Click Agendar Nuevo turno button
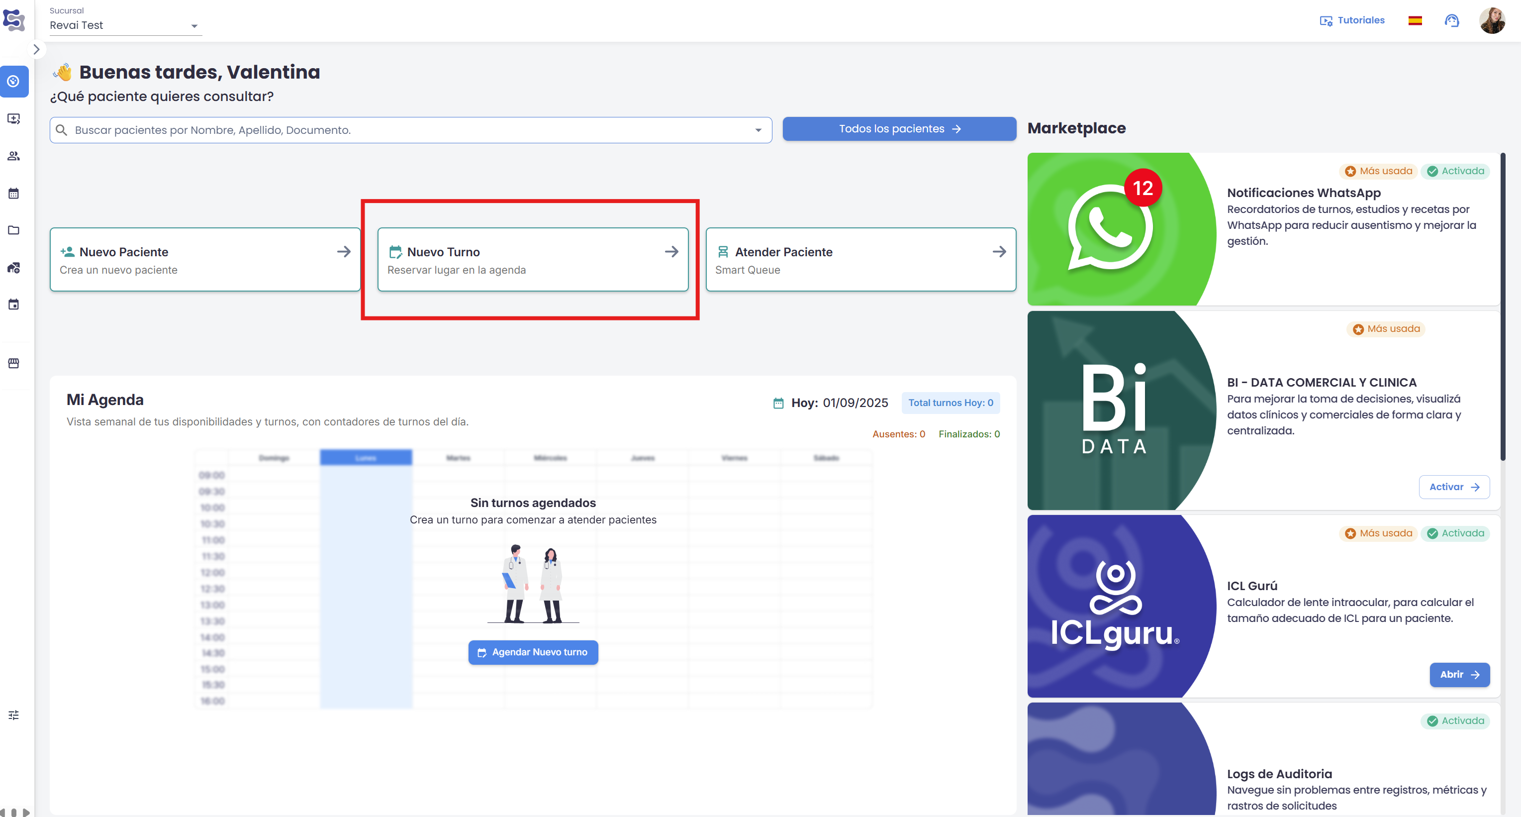The image size is (1521, 817). tap(533, 652)
